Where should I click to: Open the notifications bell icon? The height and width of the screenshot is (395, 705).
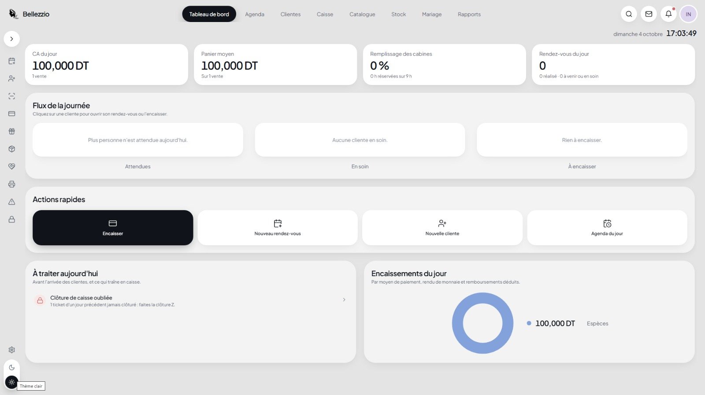668,14
